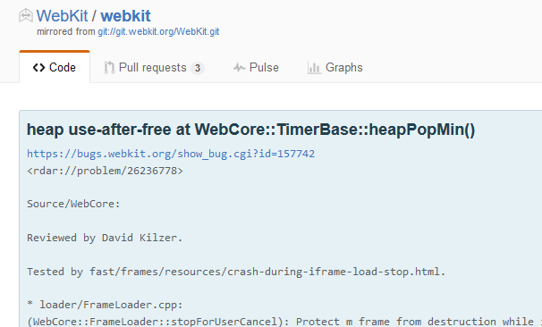This screenshot has height=327, width=542.
Task: Click the mirrored repository icon beside WebKit
Action: (x=26, y=16)
